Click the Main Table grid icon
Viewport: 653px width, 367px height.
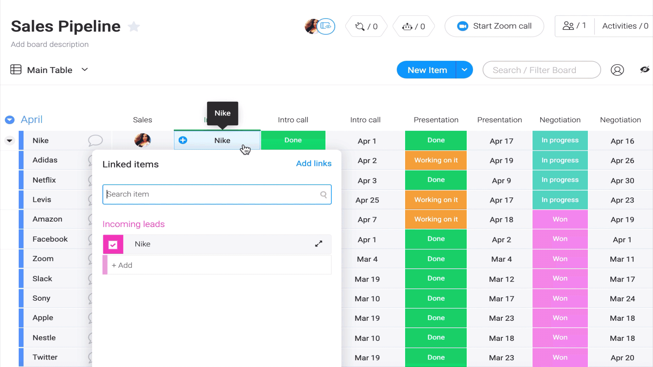point(16,69)
